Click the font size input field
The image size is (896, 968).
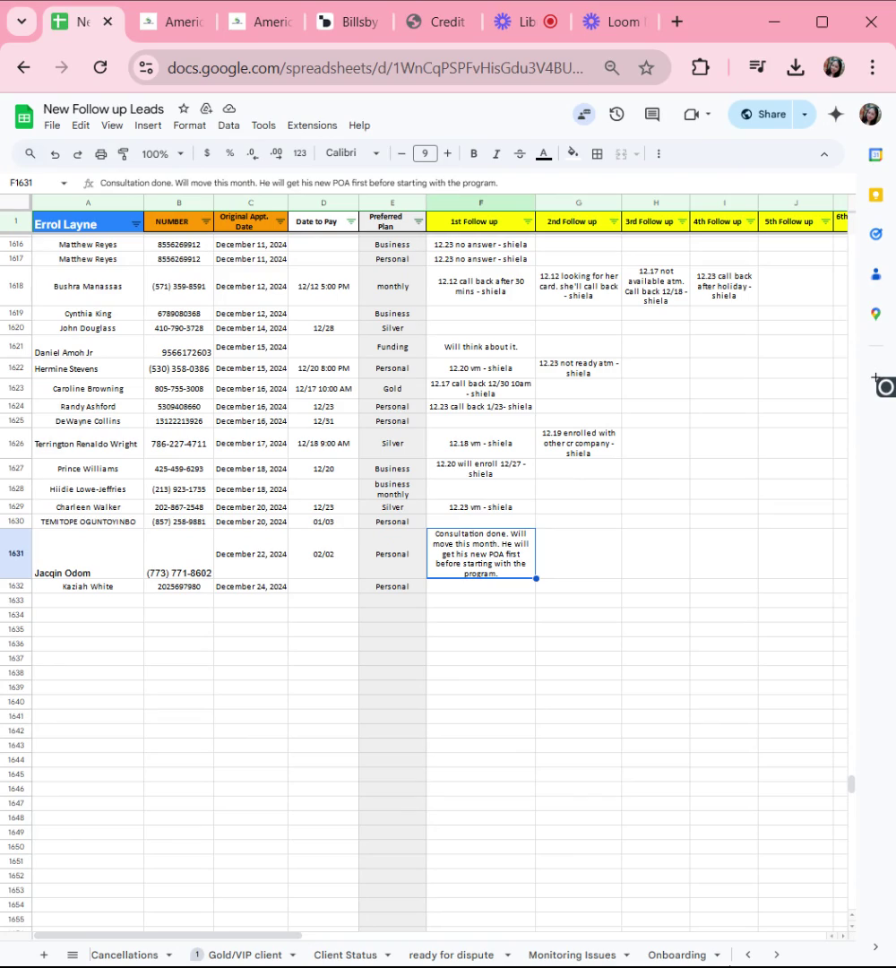(425, 154)
